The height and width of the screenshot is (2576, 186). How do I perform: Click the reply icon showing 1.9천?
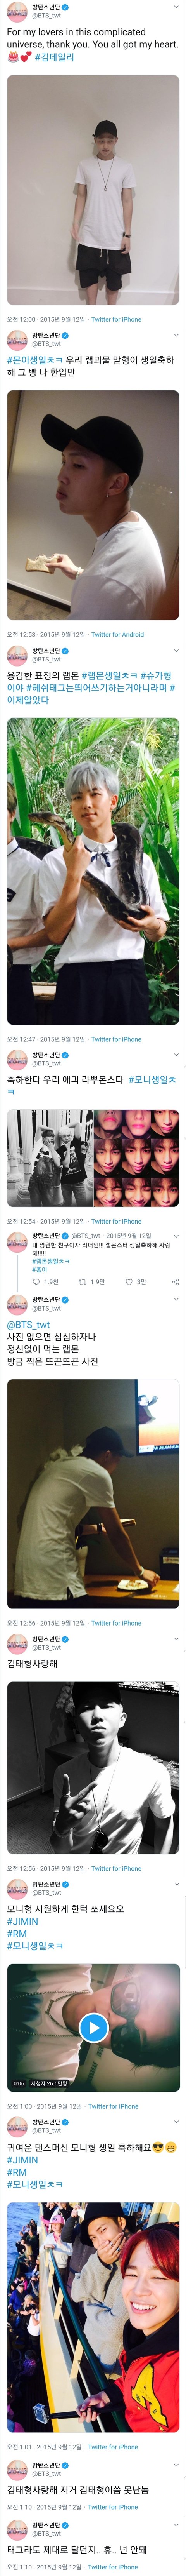37,1281
